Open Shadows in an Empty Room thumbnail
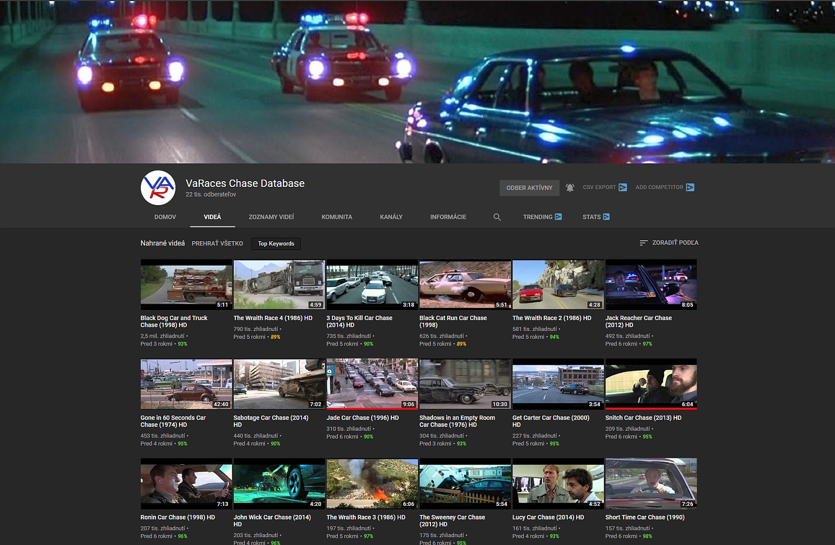 tap(465, 384)
